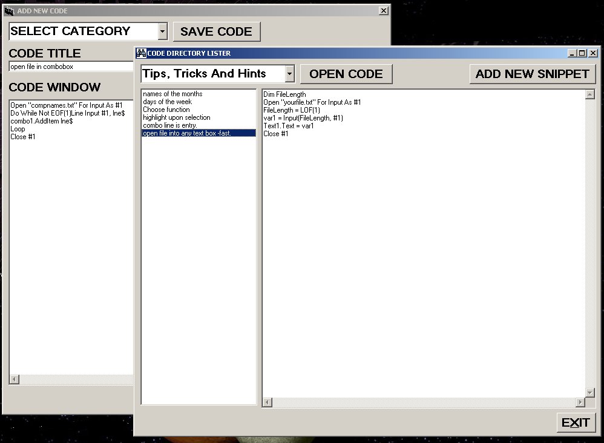
Task: Click left arrow of code viewer horizontal scrollbar
Action: coord(267,402)
